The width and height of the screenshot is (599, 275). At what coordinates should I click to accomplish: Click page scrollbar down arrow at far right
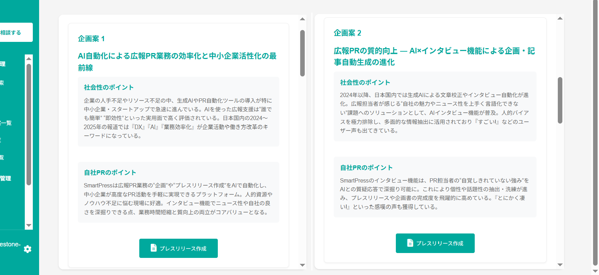click(x=596, y=271)
